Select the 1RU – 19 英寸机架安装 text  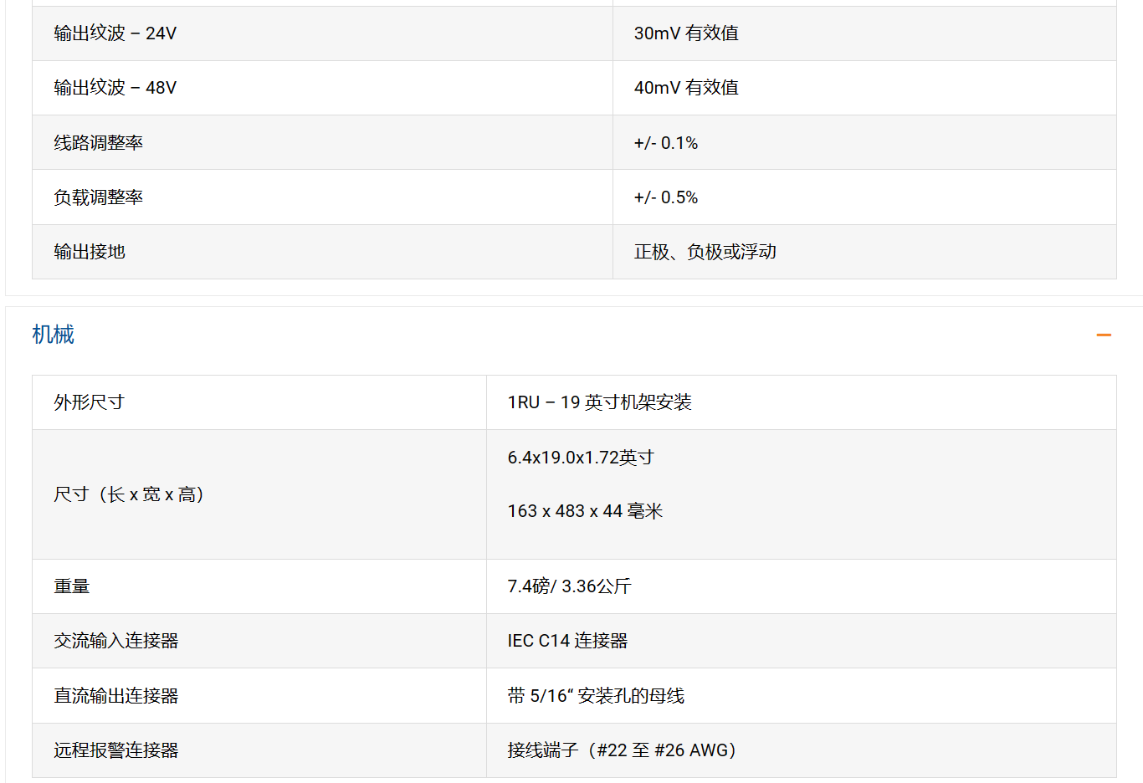click(599, 402)
